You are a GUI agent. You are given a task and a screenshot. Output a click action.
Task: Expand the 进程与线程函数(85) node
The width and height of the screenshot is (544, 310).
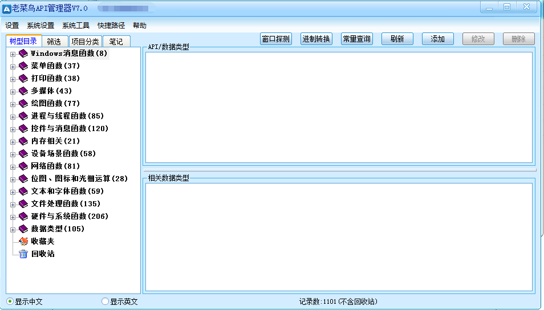coord(13,117)
